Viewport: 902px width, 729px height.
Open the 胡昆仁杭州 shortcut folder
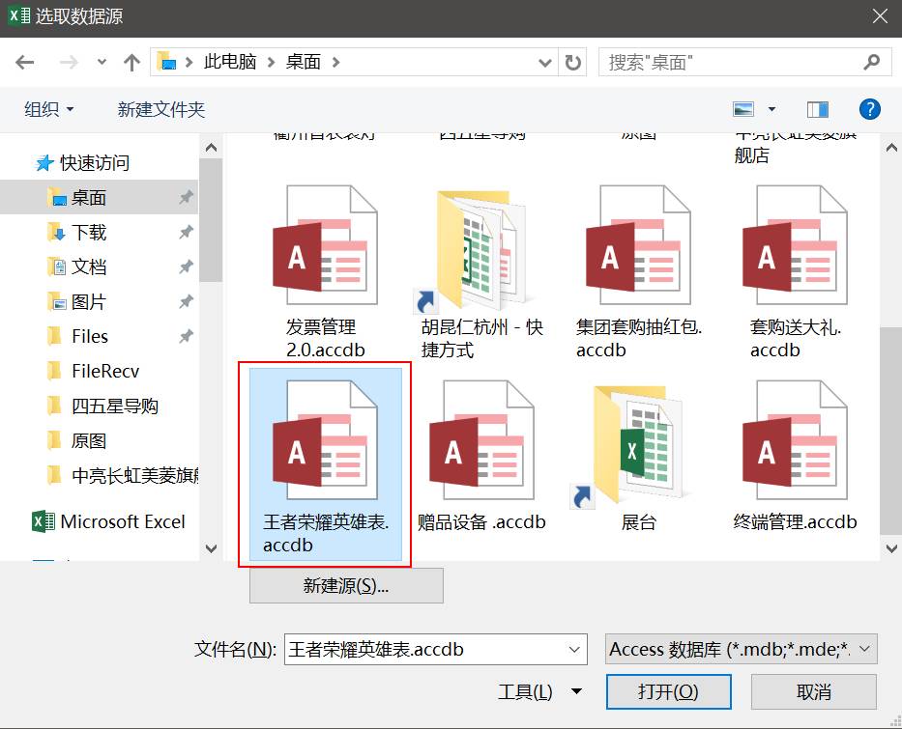coord(475,249)
